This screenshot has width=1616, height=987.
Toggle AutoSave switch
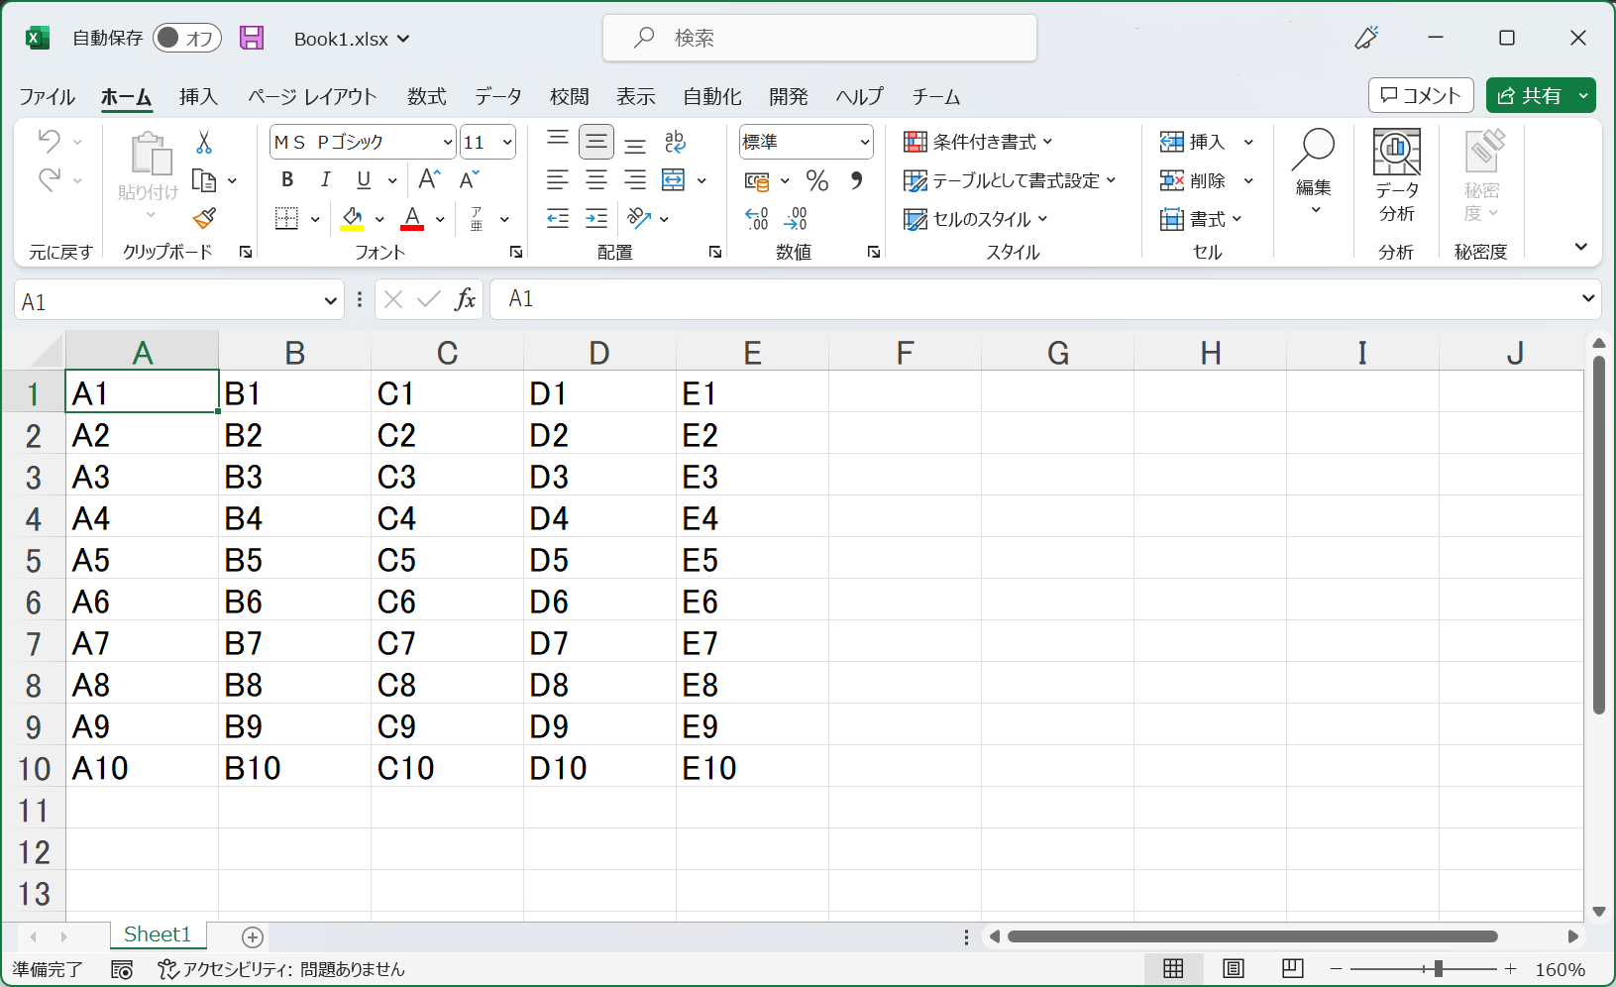186,38
